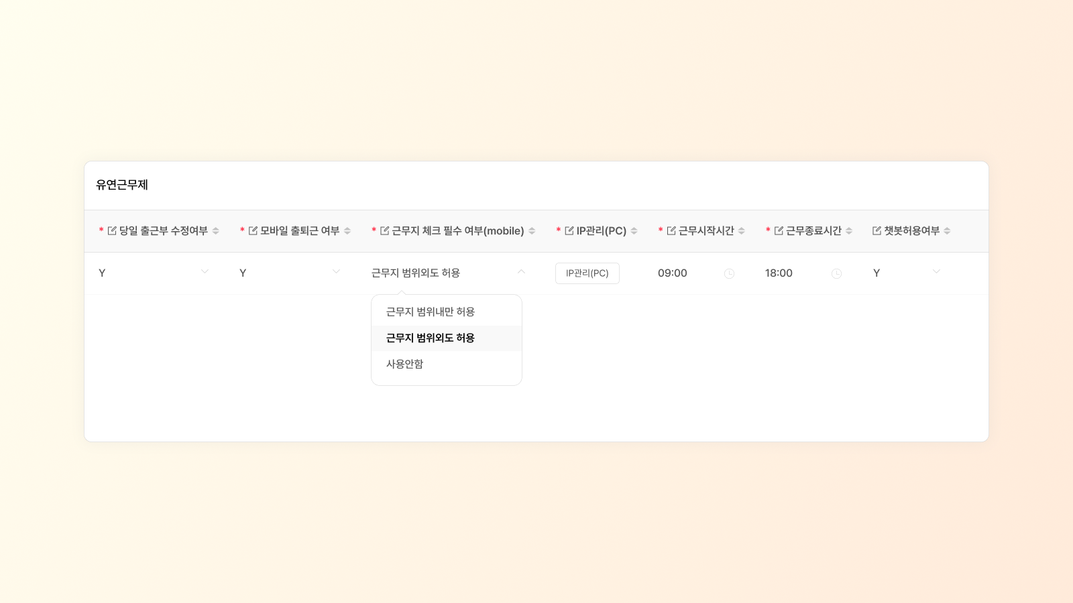Sort the 근무시작시간 column
This screenshot has height=603, width=1073.
tap(742, 231)
